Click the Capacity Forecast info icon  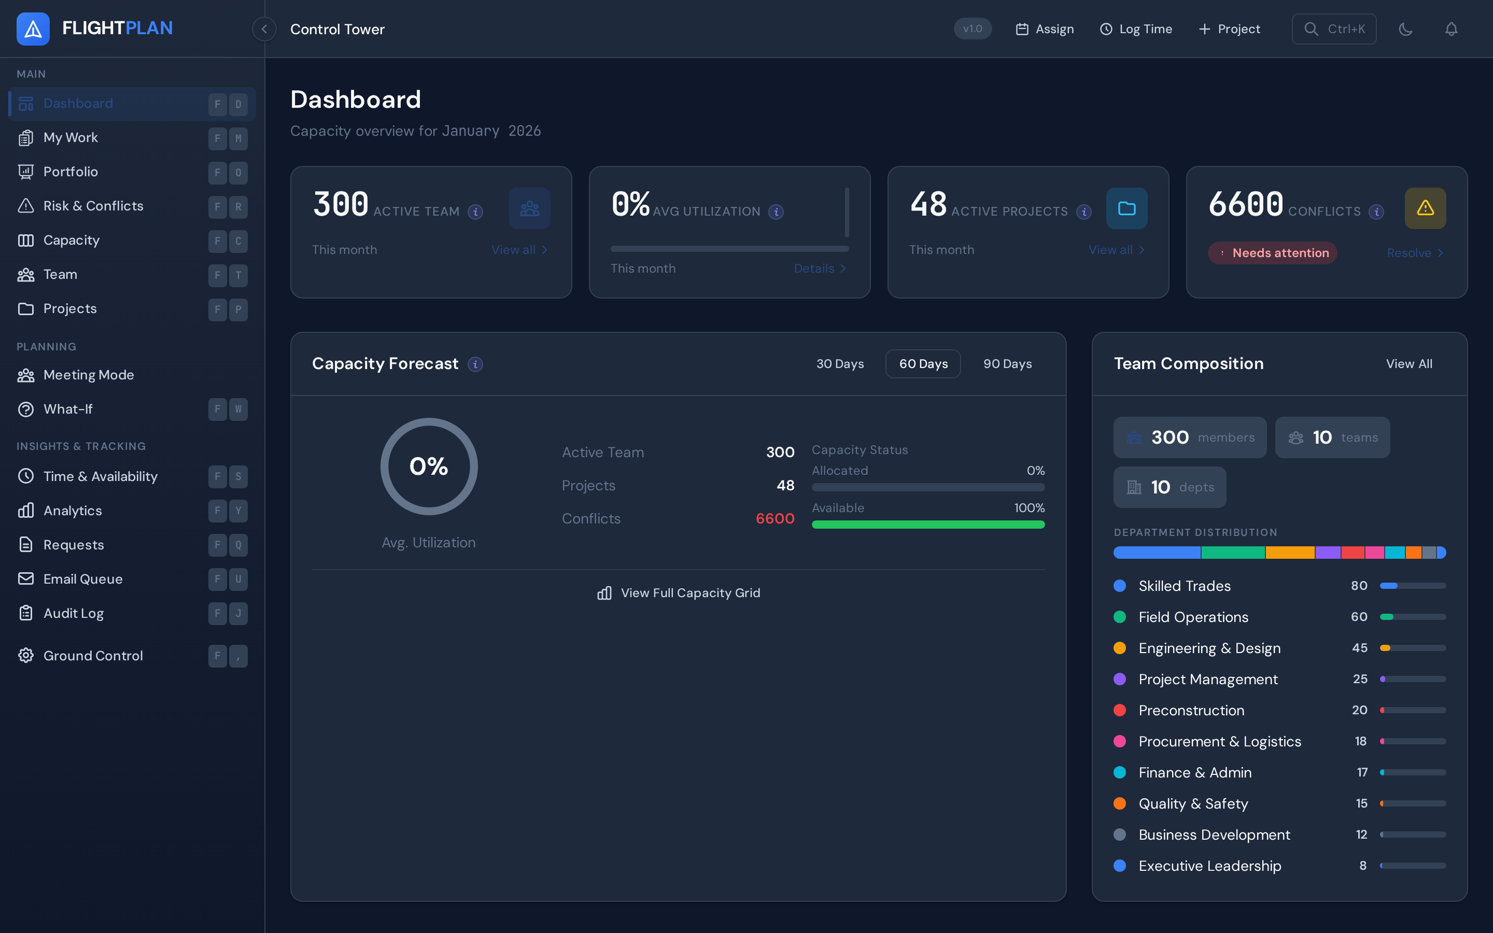click(475, 365)
